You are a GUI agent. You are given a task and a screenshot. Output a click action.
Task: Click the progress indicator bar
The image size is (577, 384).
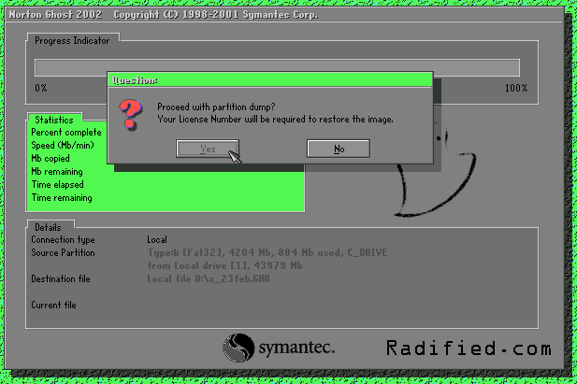pos(277,67)
